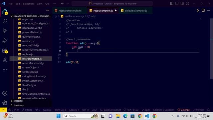The height and width of the screenshot is (120, 213).
Task: Change Spaces: 4 indentation setting
Action: [x=74, y=110]
